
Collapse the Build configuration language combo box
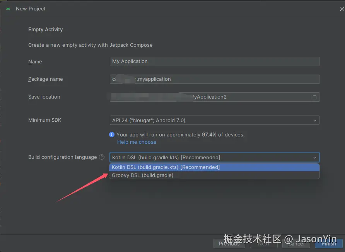click(x=314, y=157)
